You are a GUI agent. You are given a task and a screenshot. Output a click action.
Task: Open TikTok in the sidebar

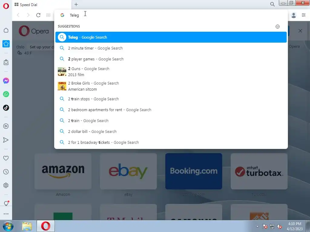pyautogui.click(x=6, y=108)
